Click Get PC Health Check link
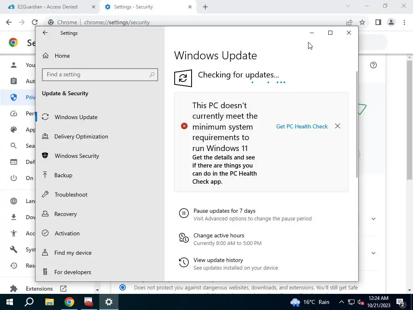Screen dimensions: 413x310 [302, 126]
